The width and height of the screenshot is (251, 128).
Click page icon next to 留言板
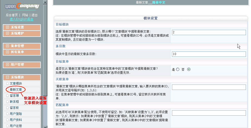7,108
